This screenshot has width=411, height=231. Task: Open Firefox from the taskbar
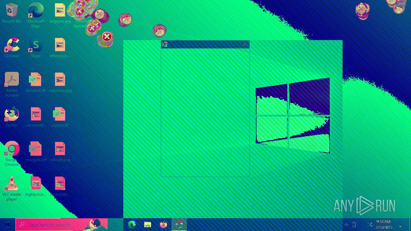163,225
